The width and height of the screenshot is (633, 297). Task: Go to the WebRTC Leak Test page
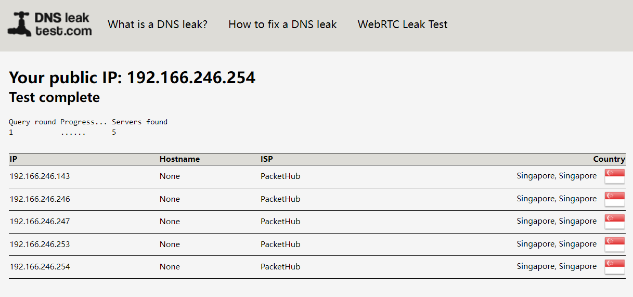point(403,24)
